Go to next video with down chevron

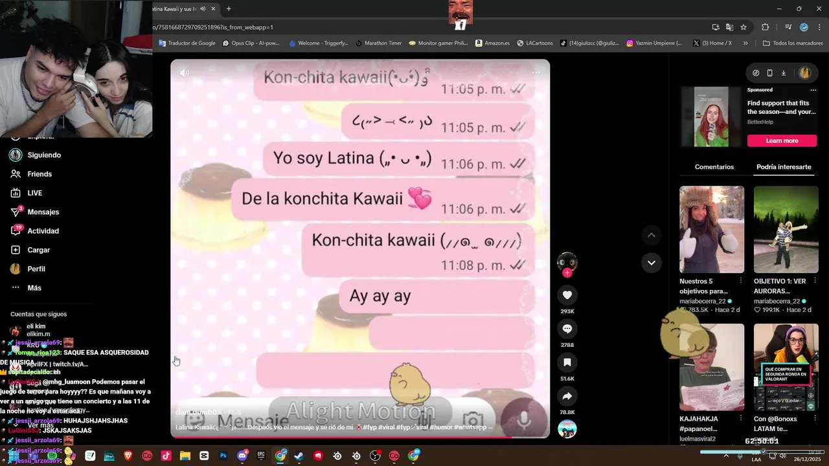(651, 263)
